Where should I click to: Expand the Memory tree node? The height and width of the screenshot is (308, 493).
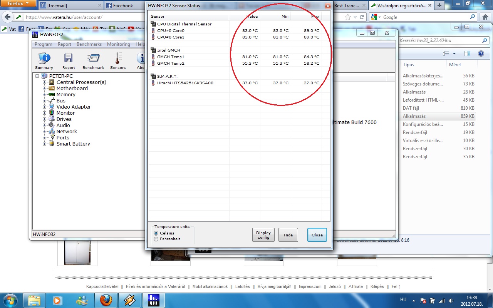[x=45, y=95]
